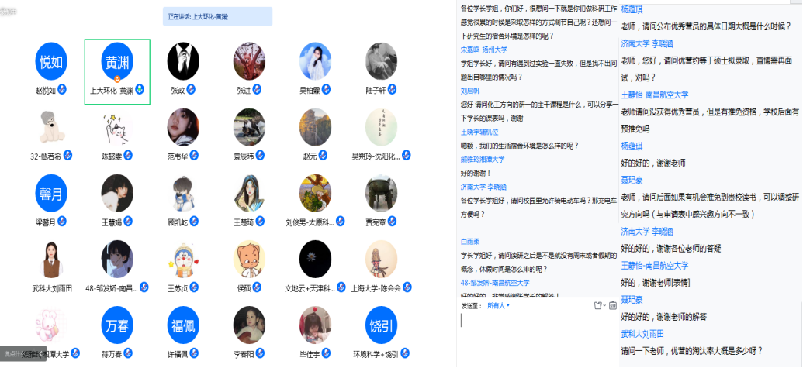Click the active microphone icon for 上大环化-黄渊
Viewport: 803px width, 368px height.
140,90
